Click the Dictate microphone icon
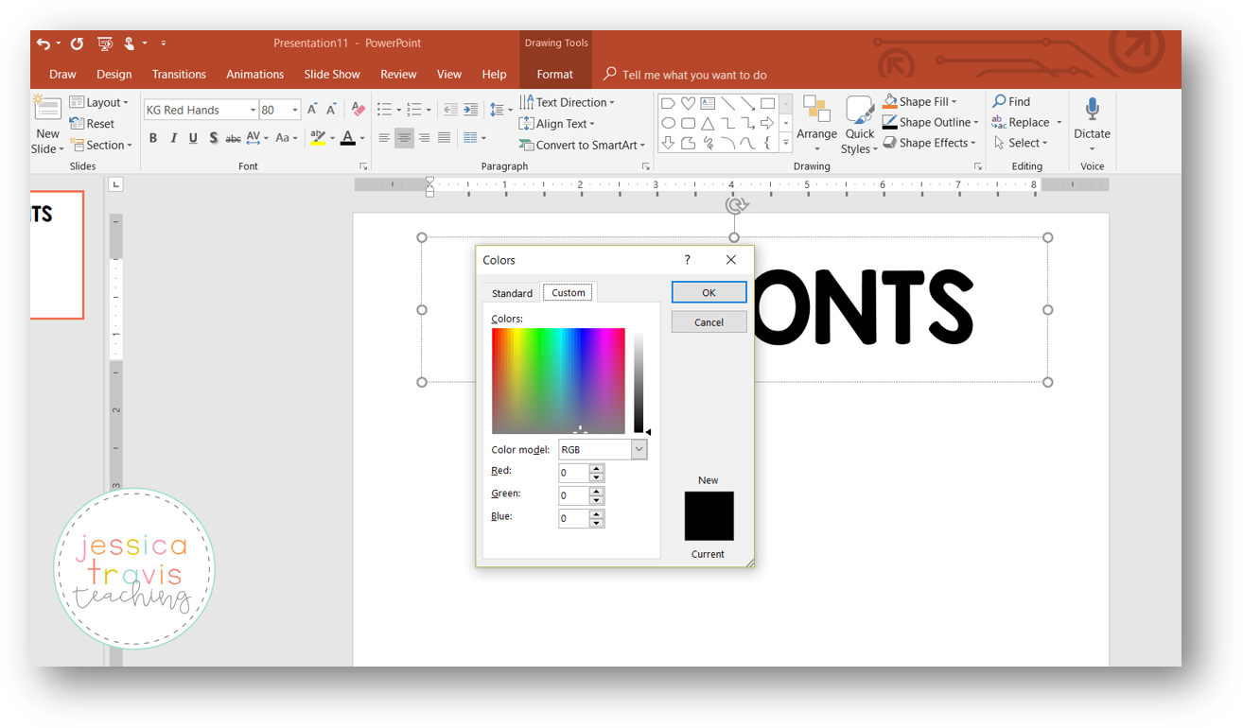 click(x=1092, y=108)
